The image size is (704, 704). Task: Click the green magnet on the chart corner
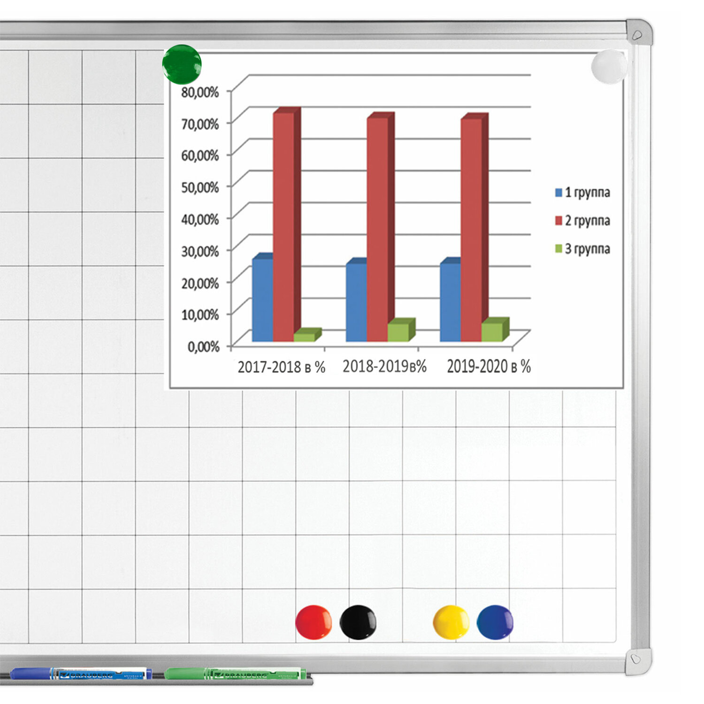(182, 64)
